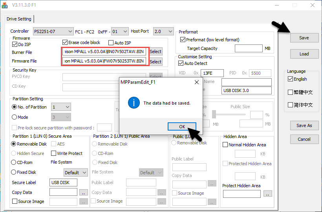Screen dimensions: 322x212
Task: Toggle Preformat (low level format) checkbox
Action: point(183,39)
